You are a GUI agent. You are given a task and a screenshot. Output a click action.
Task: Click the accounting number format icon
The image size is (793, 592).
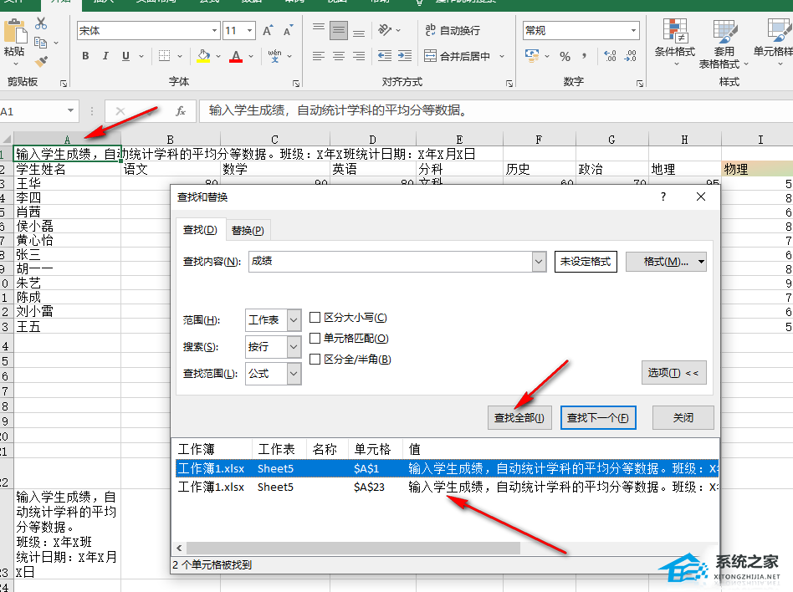pos(532,56)
